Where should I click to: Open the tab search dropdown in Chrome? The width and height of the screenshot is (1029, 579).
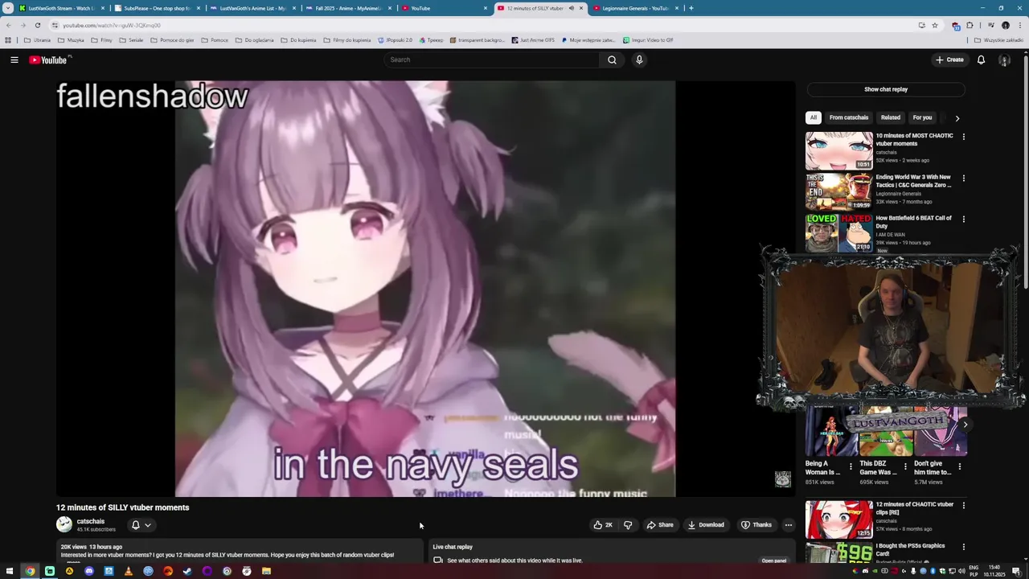(8, 8)
